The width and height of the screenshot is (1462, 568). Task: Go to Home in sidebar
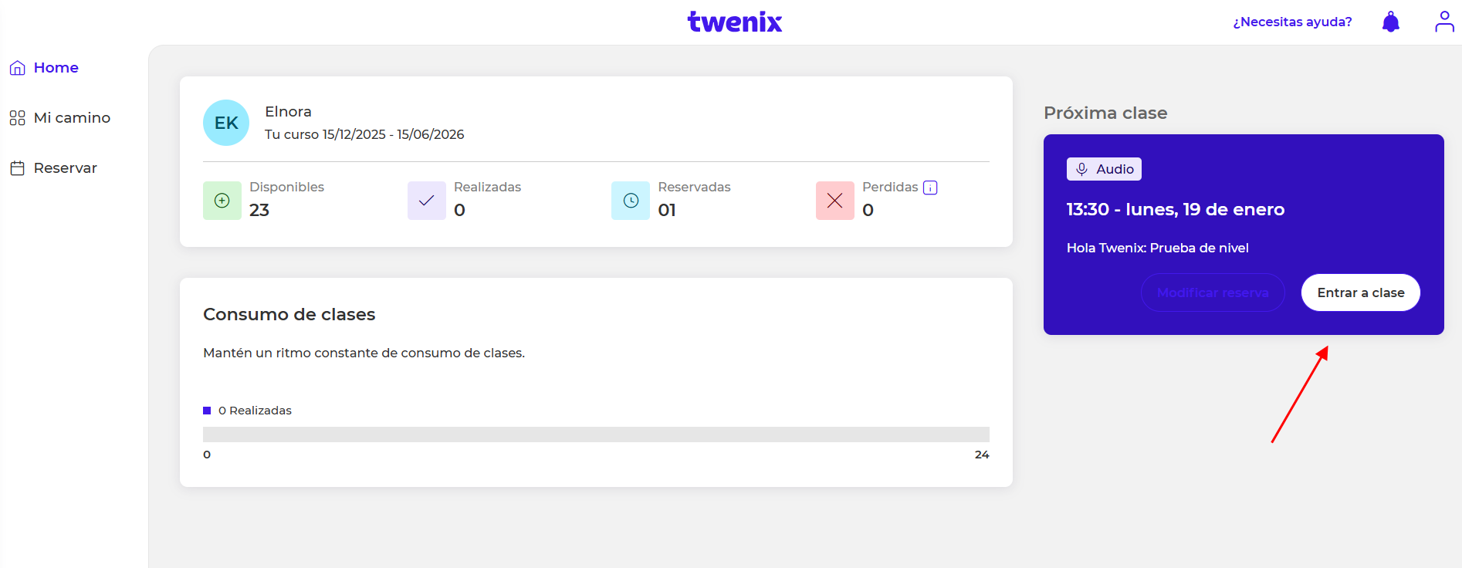coord(56,68)
